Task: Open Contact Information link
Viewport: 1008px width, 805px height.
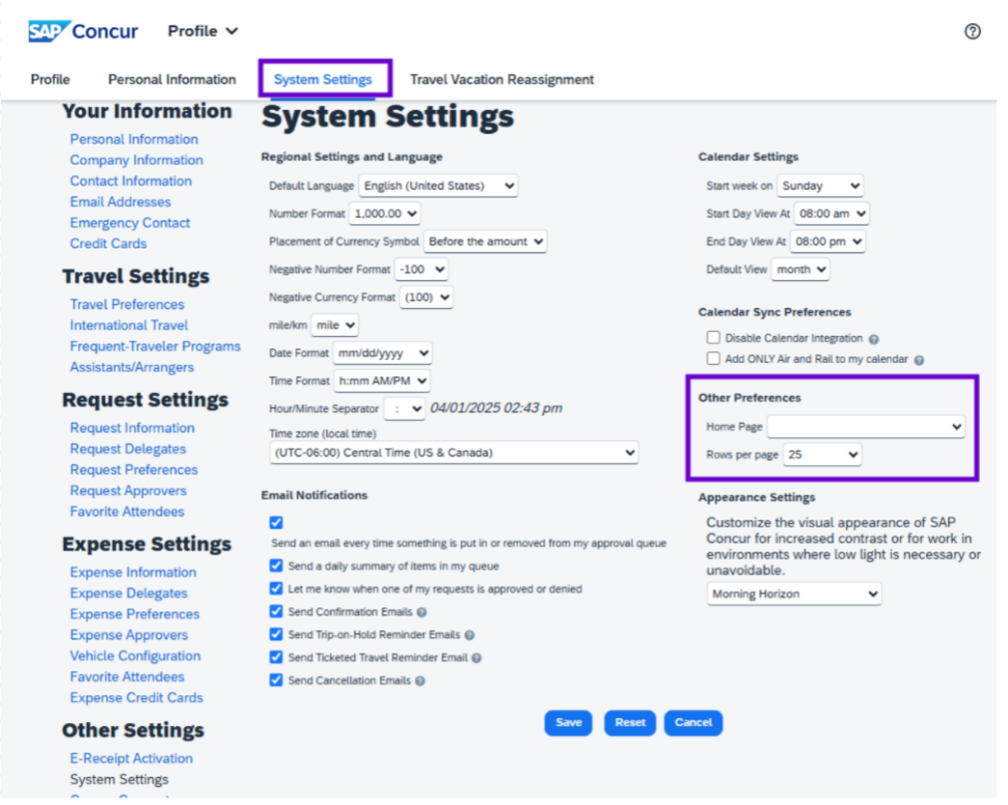Action: (x=130, y=181)
